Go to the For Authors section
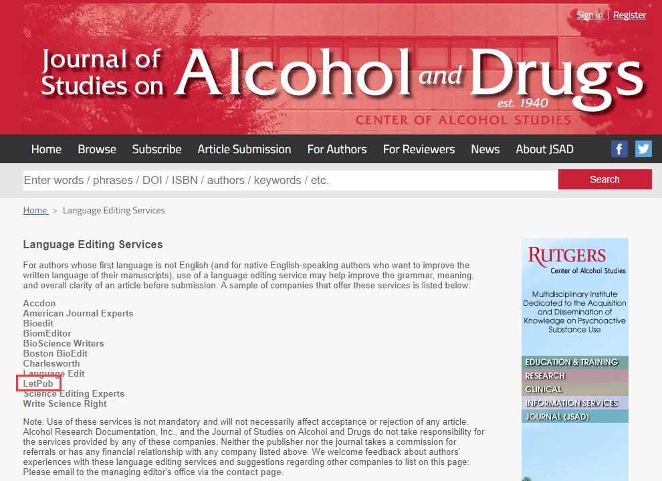 pos(337,149)
